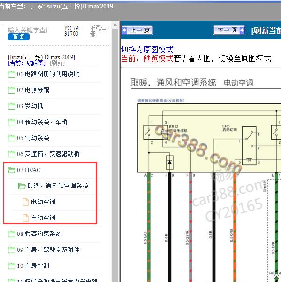Click the PC.79-31700 text

point(72,31)
